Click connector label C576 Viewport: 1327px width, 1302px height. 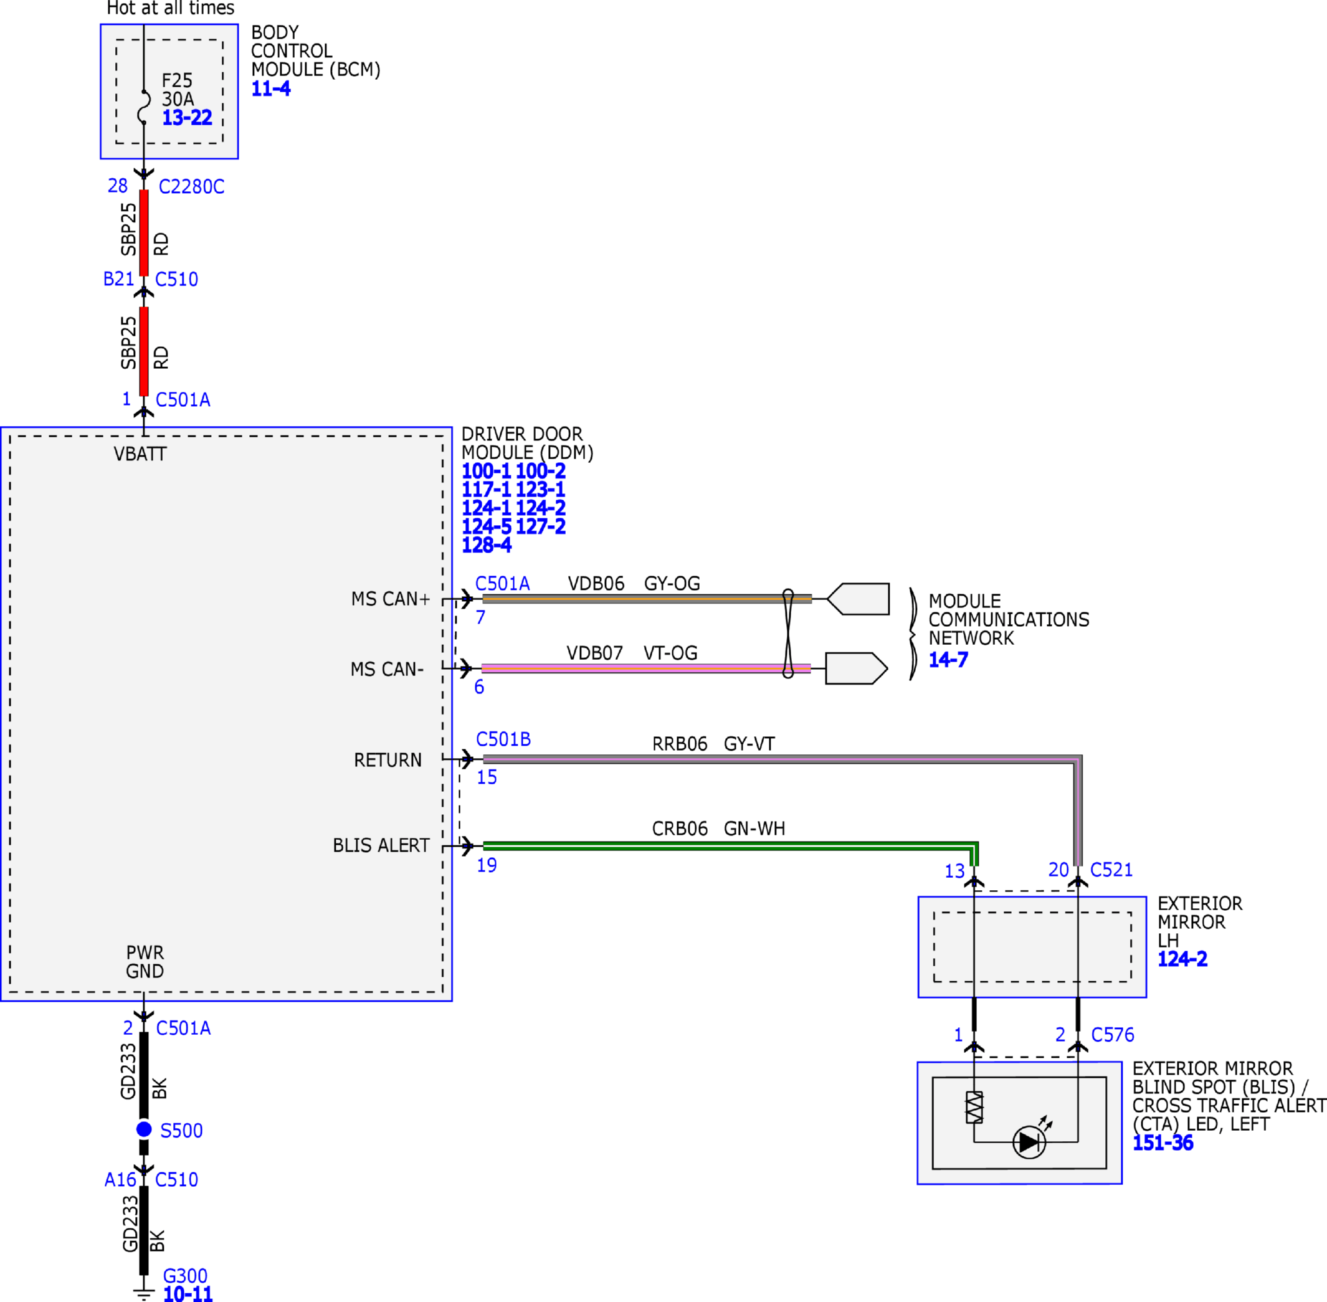[1112, 1035]
